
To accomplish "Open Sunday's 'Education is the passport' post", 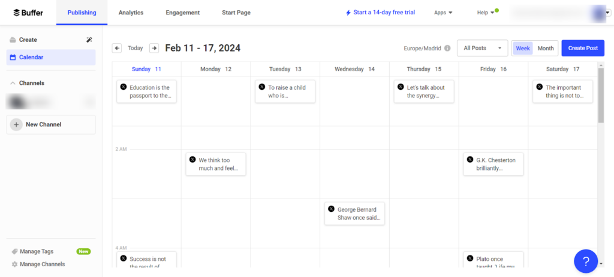I will (x=146, y=92).
